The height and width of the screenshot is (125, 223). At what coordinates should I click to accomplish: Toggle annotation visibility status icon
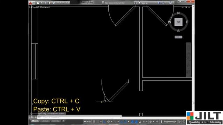coord(132,122)
